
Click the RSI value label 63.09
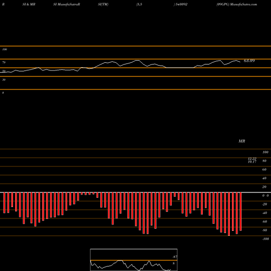click(x=249, y=61)
